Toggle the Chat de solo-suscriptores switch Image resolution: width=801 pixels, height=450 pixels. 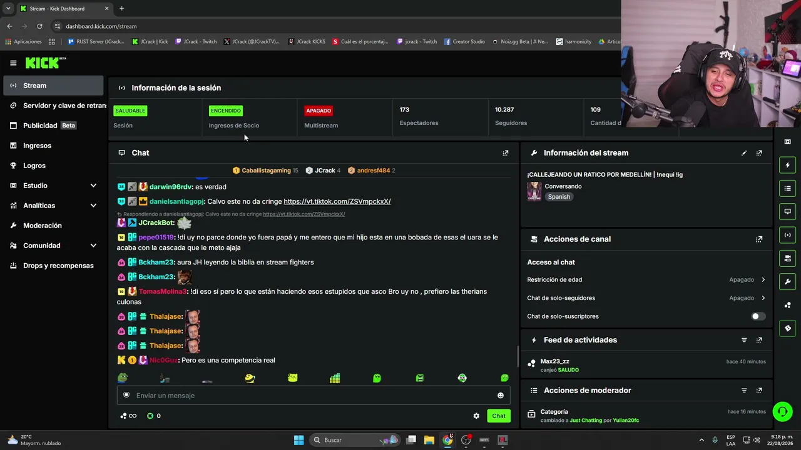pos(758,316)
